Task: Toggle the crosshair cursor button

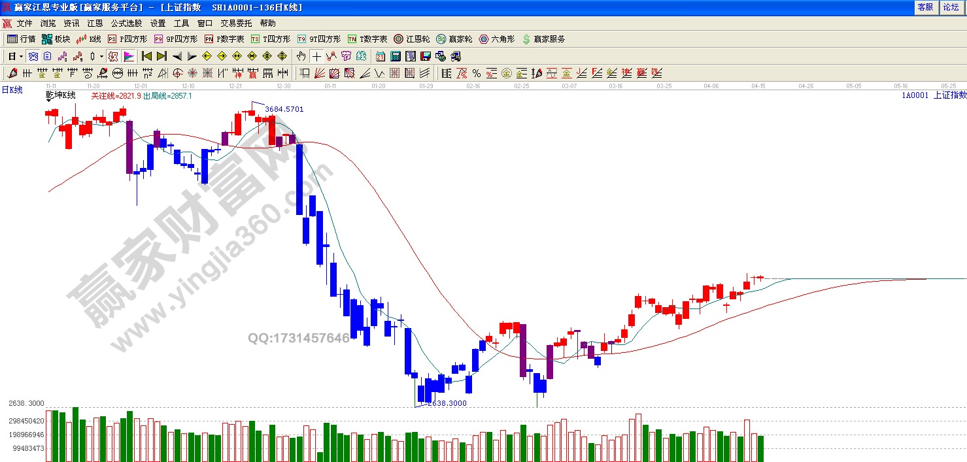Action: click(316, 56)
